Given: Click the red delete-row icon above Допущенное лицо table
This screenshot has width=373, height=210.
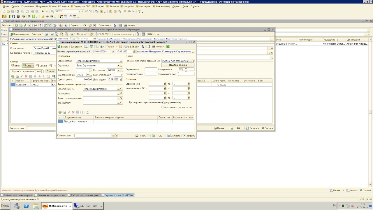Looking at the screenshot, I should tap(73, 112).
